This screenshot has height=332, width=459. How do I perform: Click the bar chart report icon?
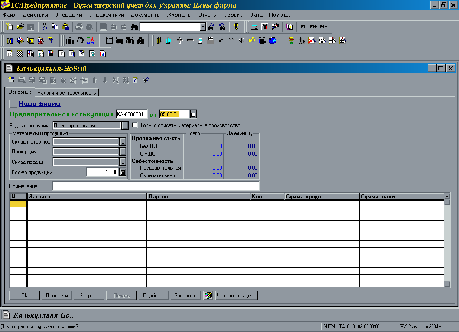pyautogui.click(x=103, y=54)
